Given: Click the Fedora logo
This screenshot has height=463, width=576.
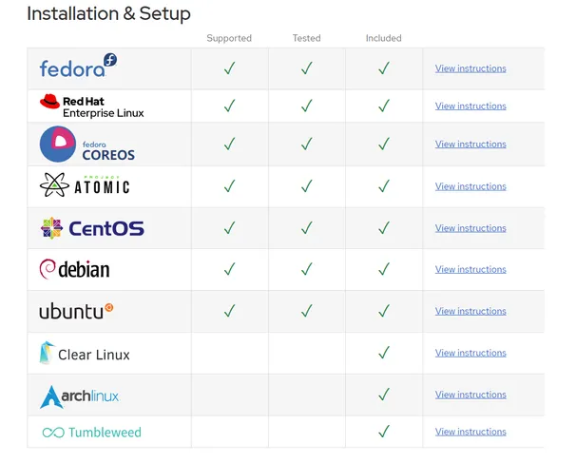Looking at the screenshot, I should (78, 66).
